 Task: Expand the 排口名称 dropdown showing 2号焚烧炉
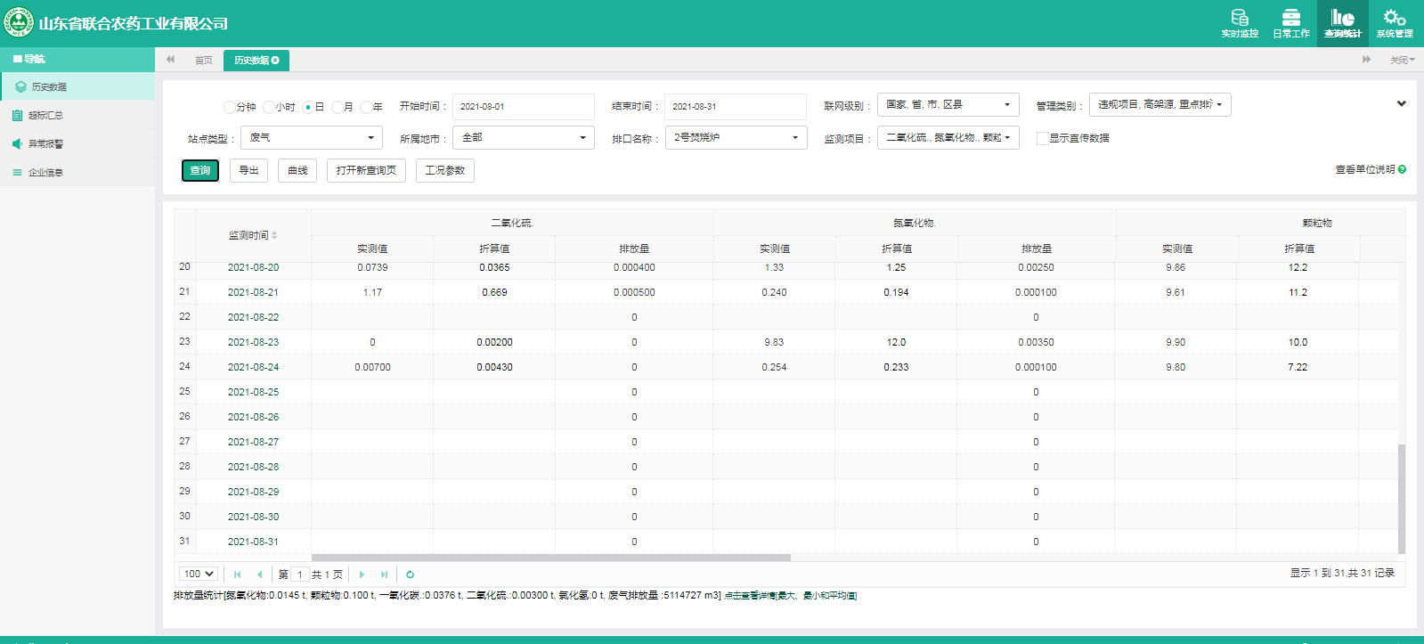[x=736, y=138]
